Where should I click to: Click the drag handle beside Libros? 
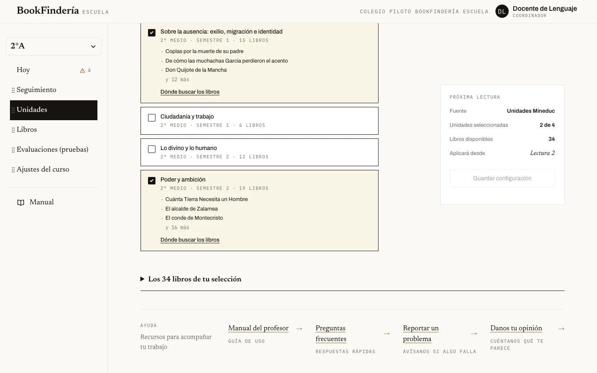13,130
